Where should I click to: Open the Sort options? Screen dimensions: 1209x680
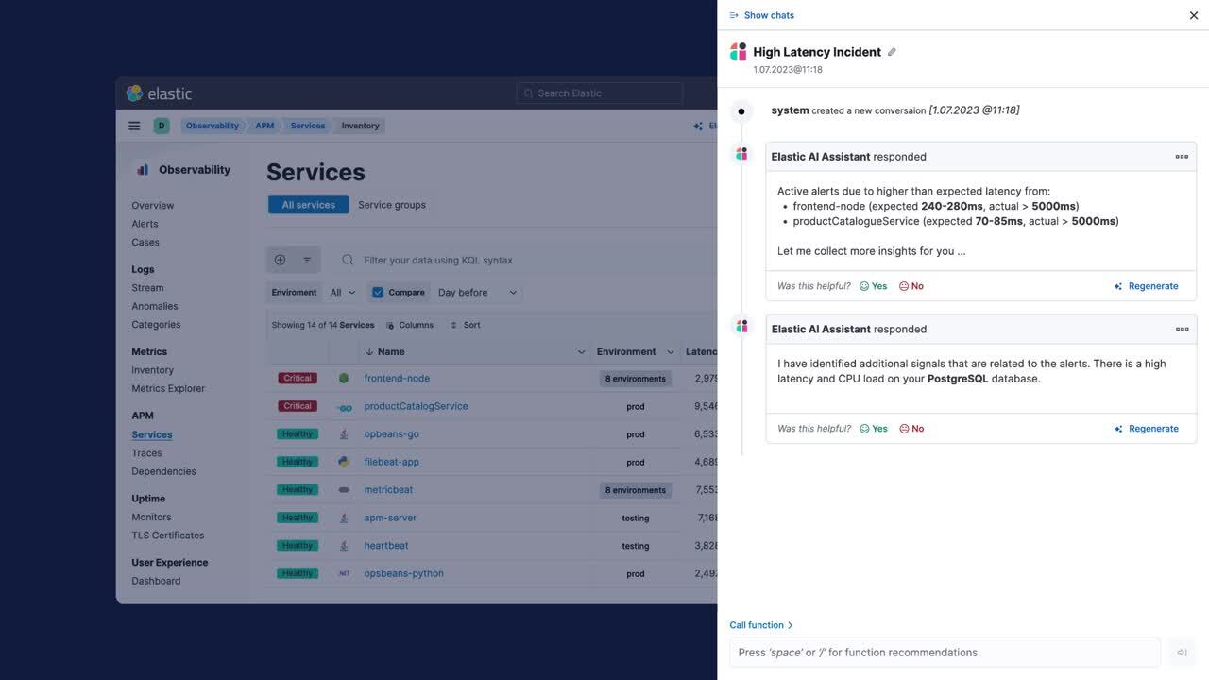tap(466, 325)
